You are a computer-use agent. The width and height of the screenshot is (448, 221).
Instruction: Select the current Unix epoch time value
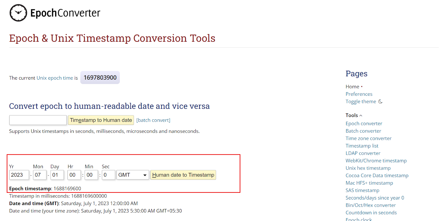point(100,77)
